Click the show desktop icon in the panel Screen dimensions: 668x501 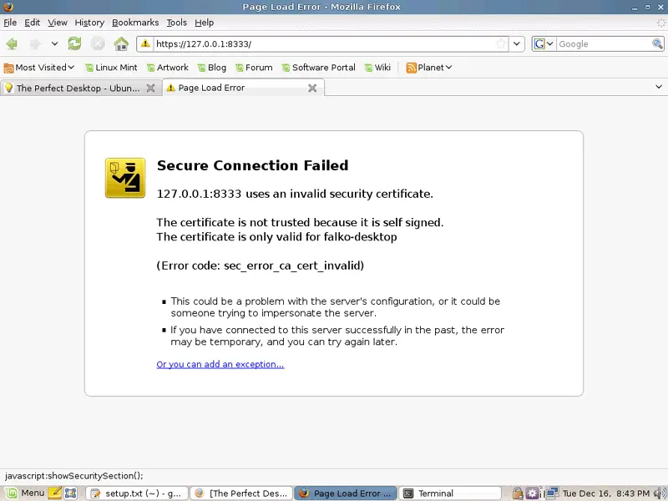[x=71, y=493]
